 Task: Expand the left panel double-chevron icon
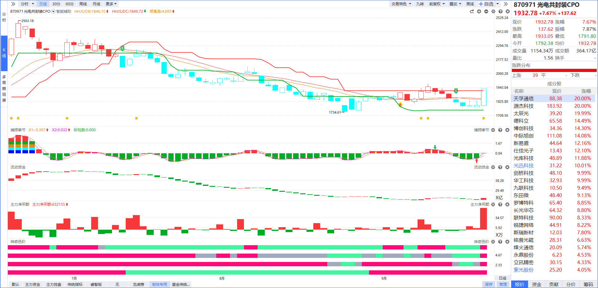tap(13, 4)
